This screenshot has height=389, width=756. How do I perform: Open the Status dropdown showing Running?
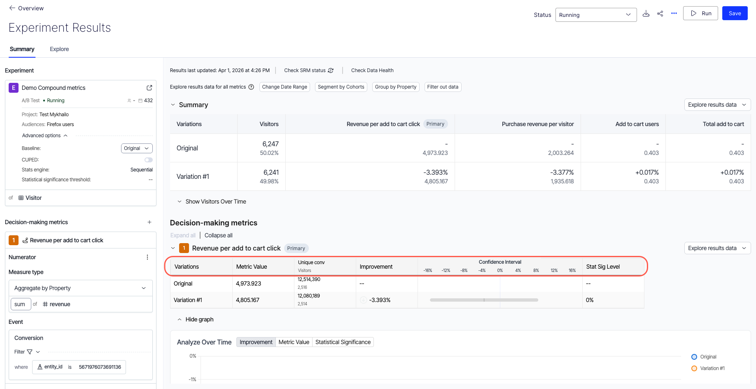click(595, 15)
